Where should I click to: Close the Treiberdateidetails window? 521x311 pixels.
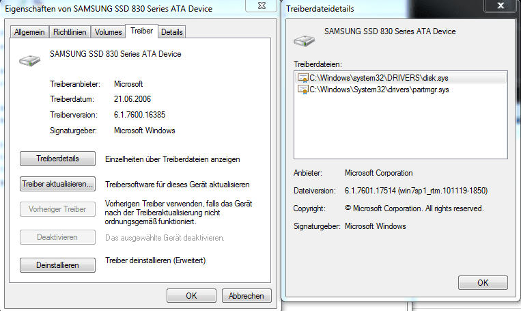(501, 5)
